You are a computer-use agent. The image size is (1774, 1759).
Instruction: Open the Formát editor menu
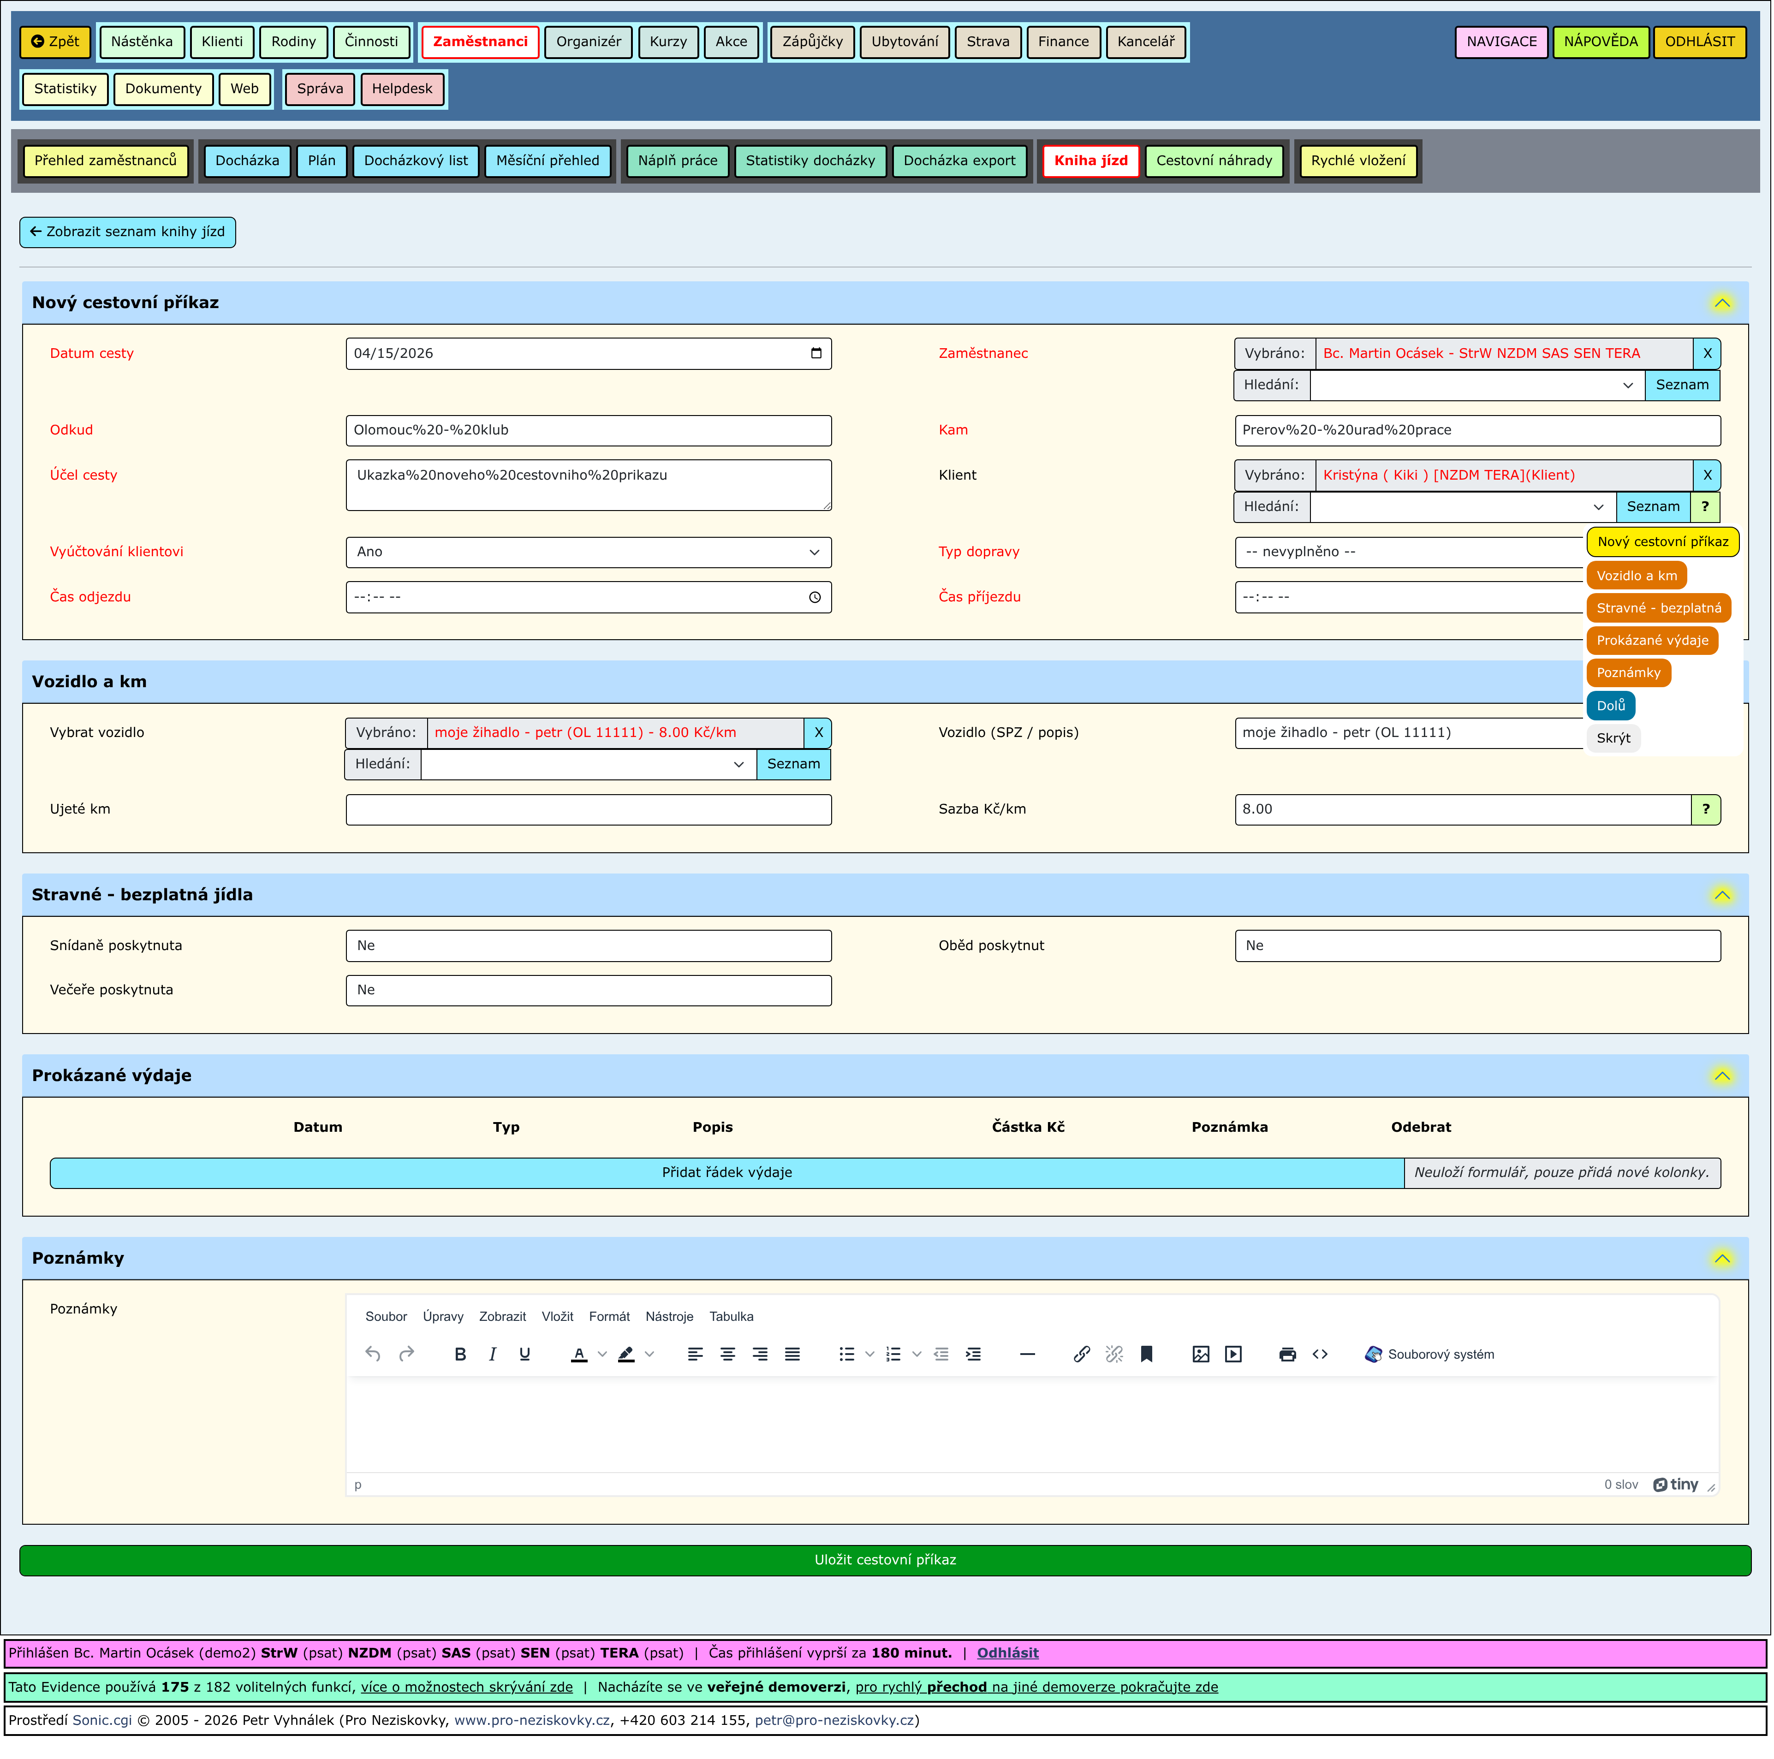(x=610, y=1318)
